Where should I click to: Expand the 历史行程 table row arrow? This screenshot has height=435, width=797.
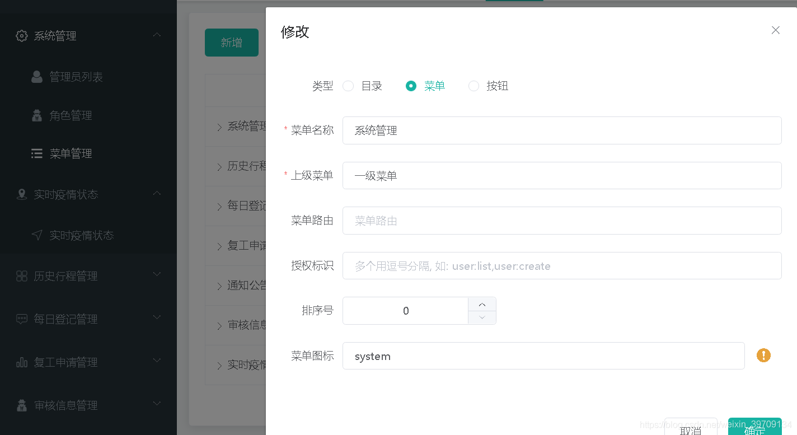[219, 166]
